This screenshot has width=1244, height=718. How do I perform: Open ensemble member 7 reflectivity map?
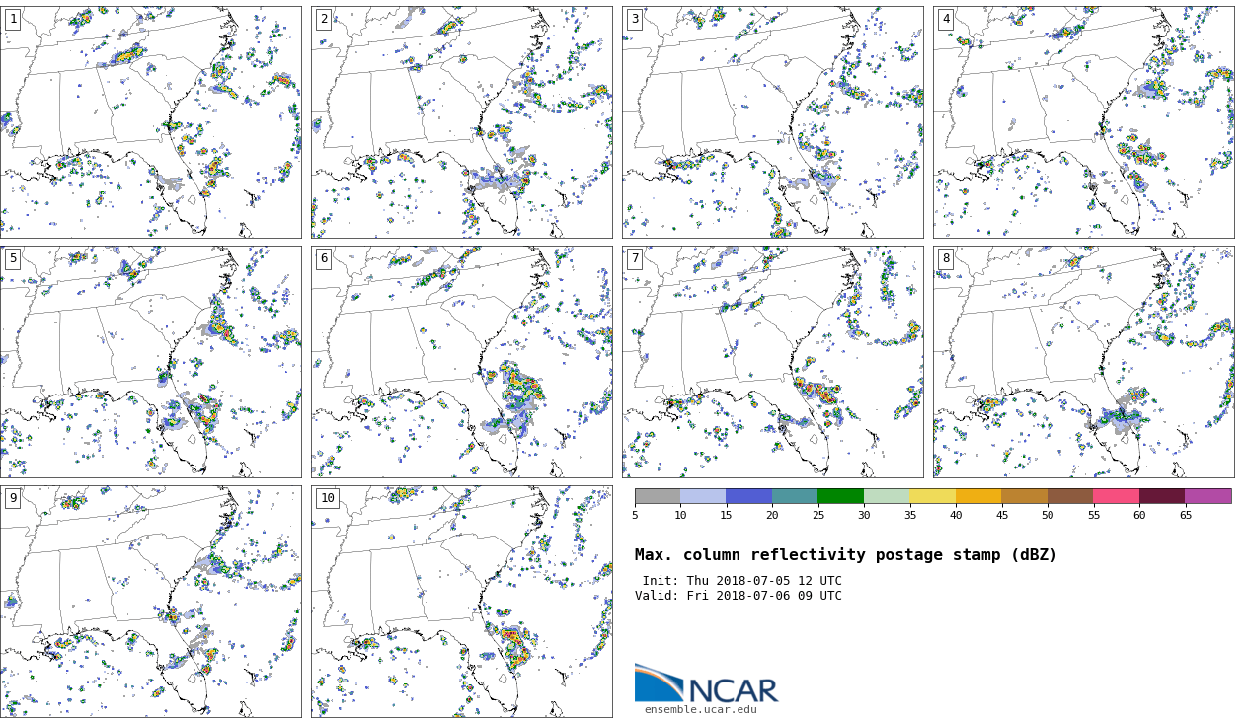(x=773, y=362)
